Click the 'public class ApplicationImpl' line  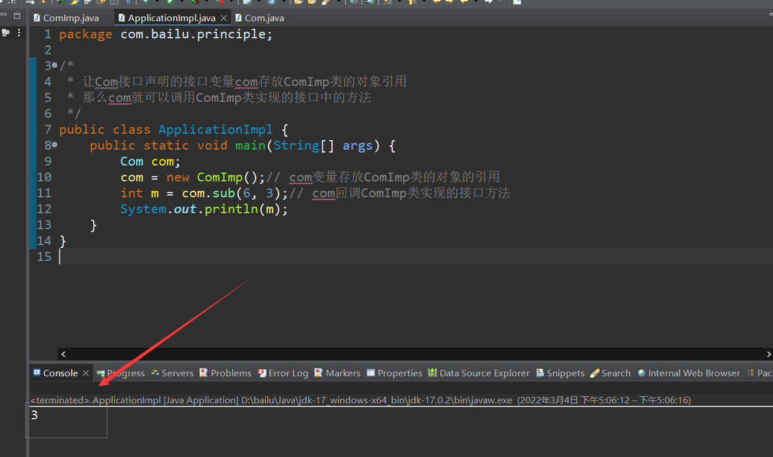pos(173,130)
